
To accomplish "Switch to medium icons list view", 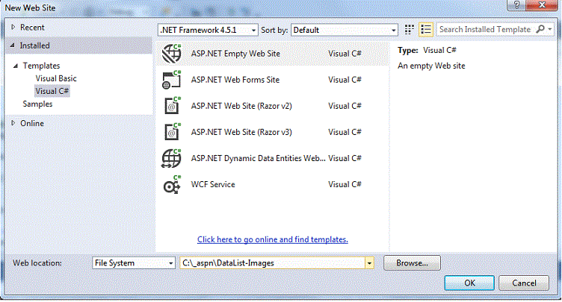I will coord(426,30).
